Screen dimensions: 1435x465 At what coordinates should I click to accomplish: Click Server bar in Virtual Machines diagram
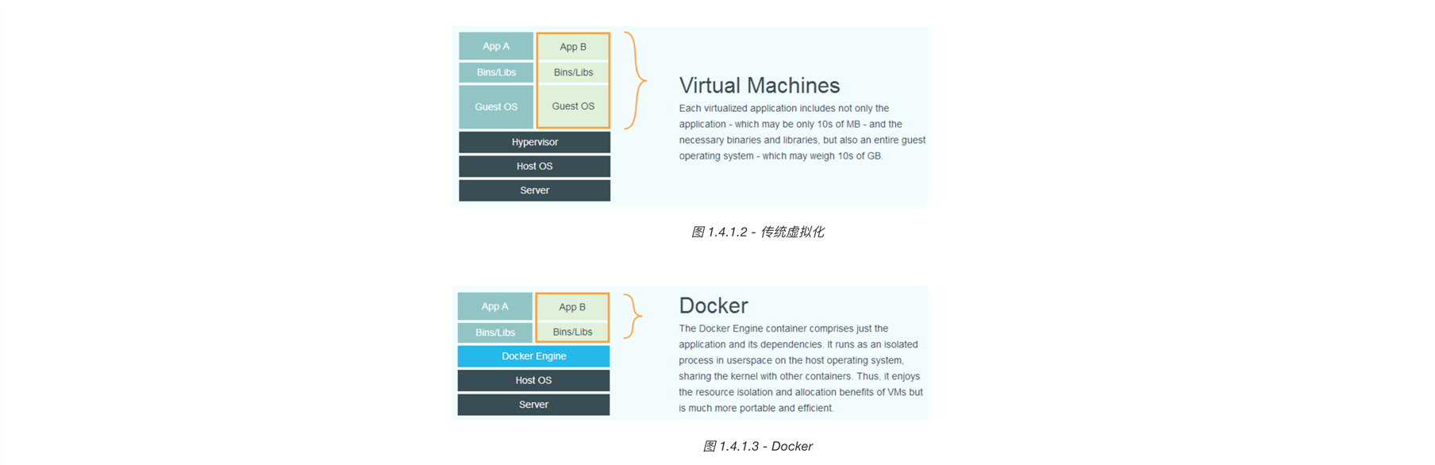tap(534, 190)
